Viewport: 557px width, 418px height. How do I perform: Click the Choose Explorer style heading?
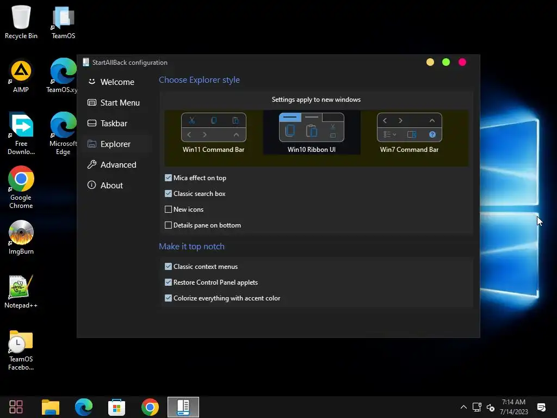pyautogui.click(x=199, y=80)
